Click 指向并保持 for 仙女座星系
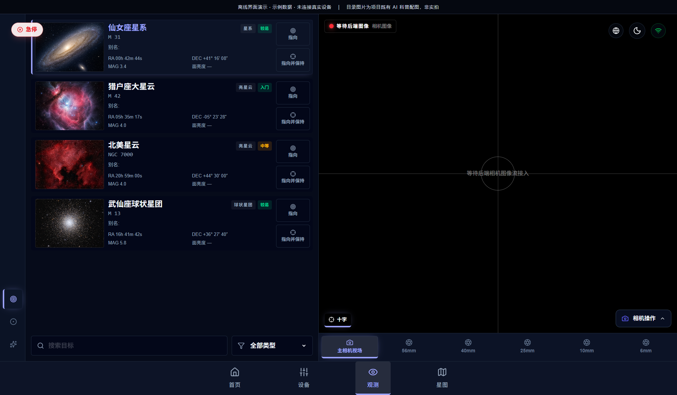This screenshot has height=395, width=677. point(293,60)
